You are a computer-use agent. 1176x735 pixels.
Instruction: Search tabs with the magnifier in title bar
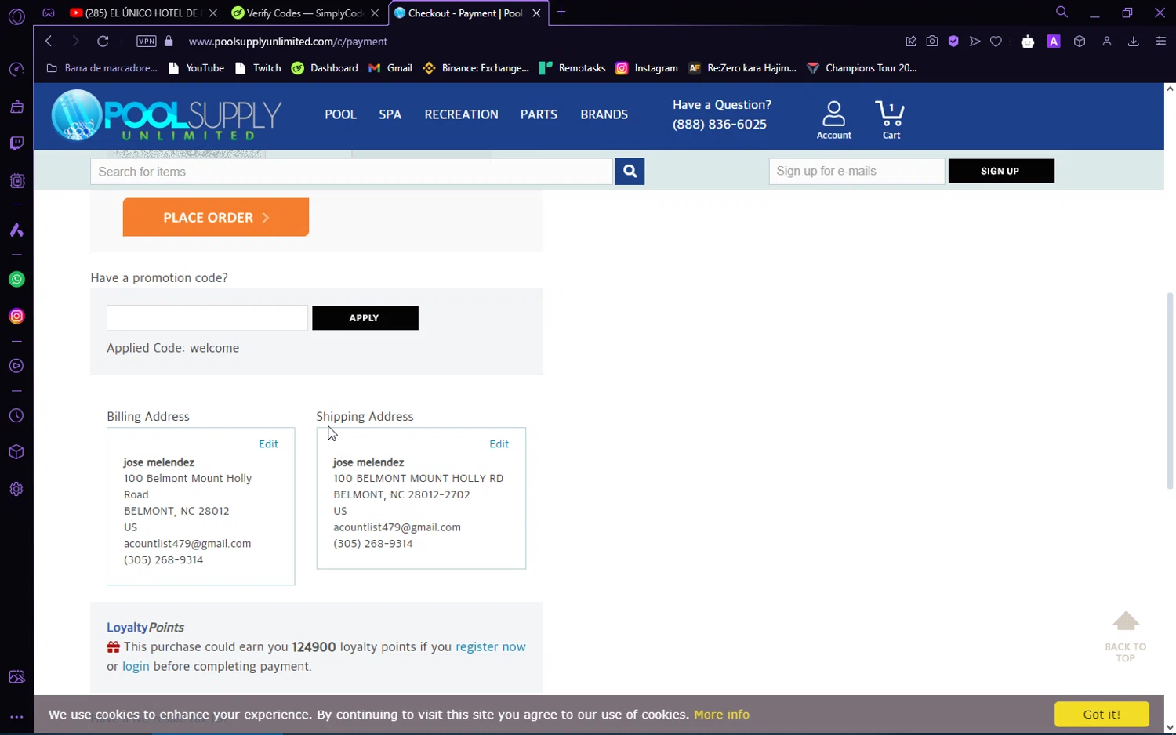point(1062,13)
